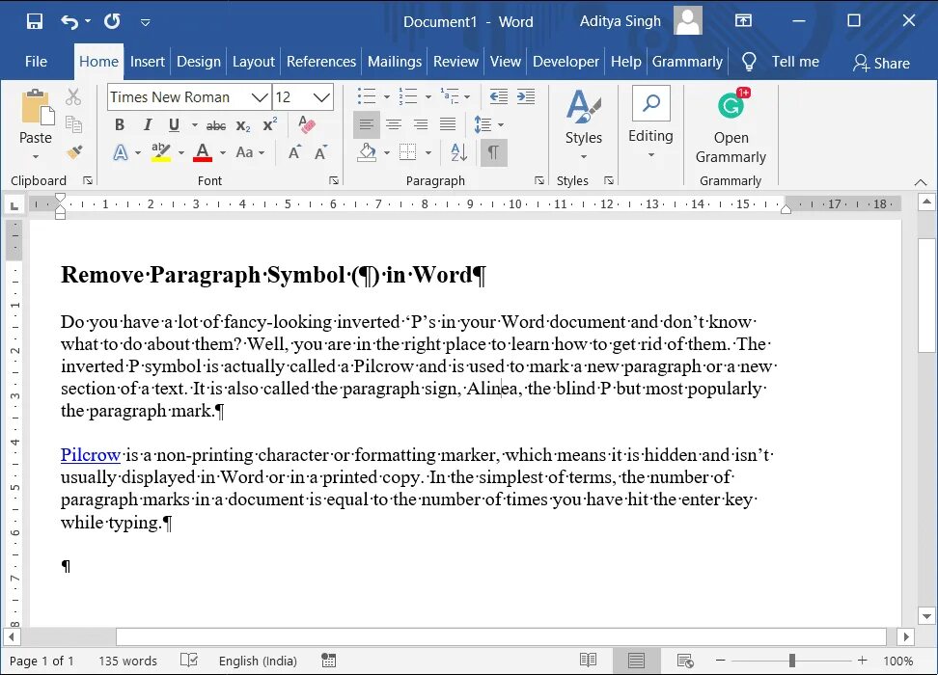Switch to the References tab

[x=321, y=62]
